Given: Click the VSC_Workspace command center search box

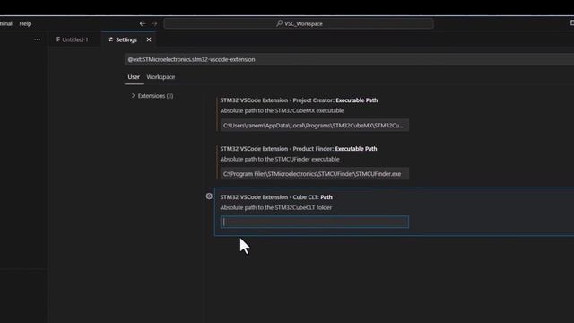Looking at the screenshot, I should pyautogui.click(x=299, y=23).
